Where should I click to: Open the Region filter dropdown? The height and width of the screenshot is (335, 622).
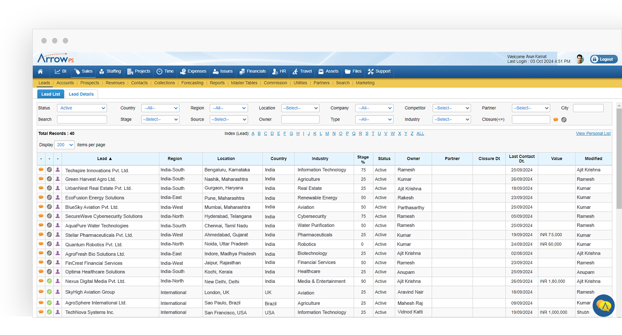click(228, 108)
